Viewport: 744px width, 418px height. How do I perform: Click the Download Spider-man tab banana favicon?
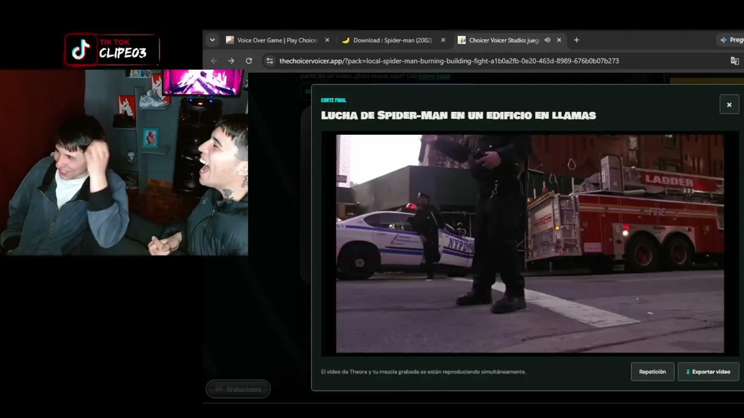pos(346,40)
